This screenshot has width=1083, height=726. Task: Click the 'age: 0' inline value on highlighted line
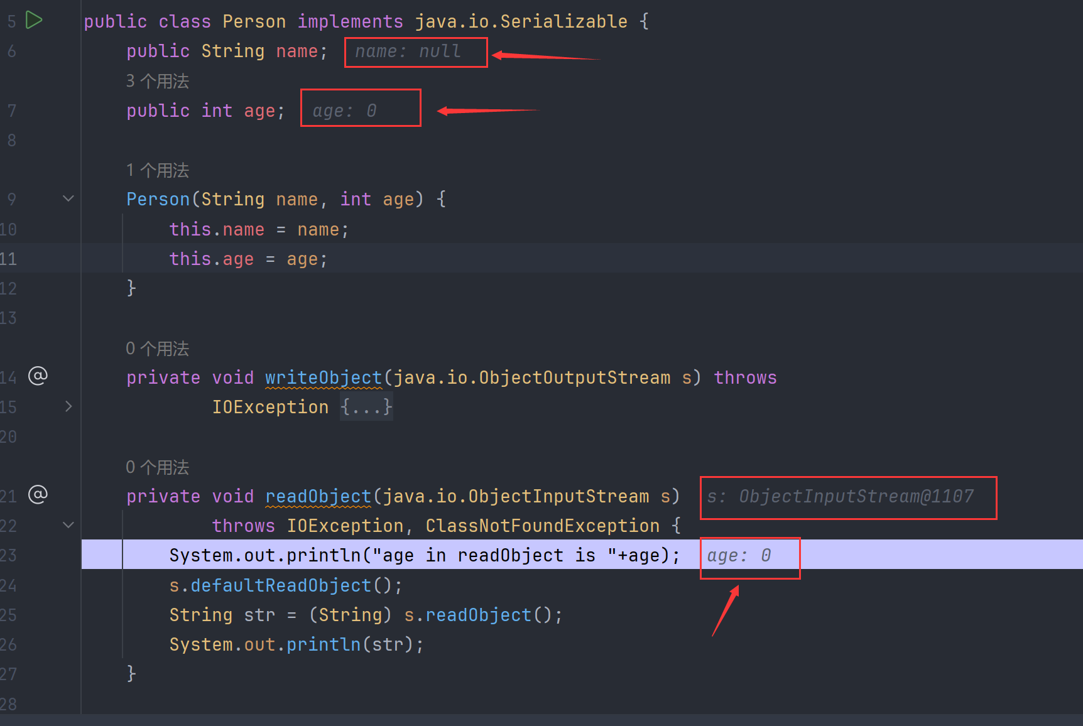[739, 555]
